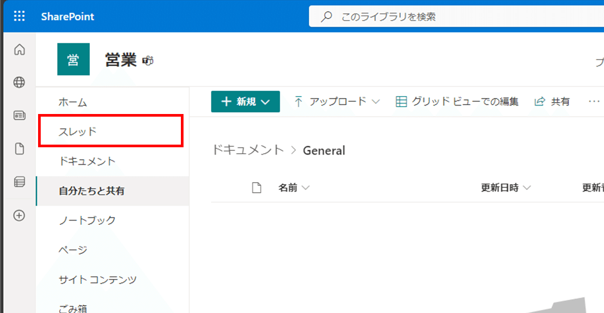Open 名前 column sort dropdown
Viewport: 604px width, 313px height.
294,187
